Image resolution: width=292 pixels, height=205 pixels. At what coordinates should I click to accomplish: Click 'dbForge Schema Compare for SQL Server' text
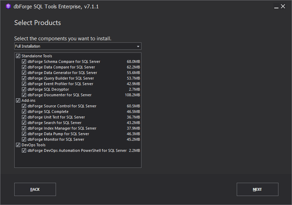tap(64, 61)
